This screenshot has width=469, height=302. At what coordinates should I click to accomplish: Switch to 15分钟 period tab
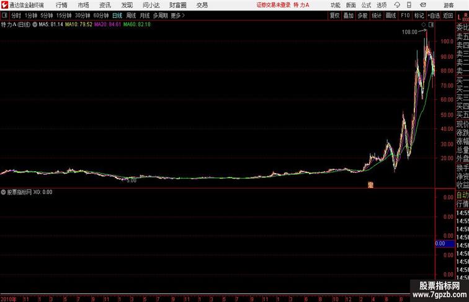pyautogui.click(x=64, y=16)
